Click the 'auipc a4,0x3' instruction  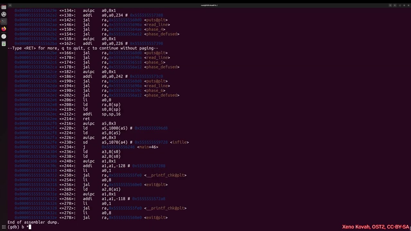[99, 138]
